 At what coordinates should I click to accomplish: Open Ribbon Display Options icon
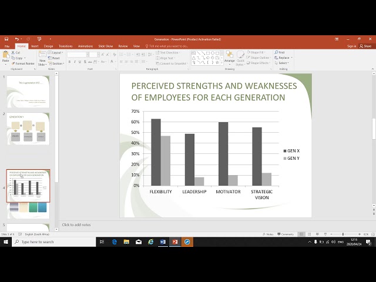pyautogui.click(x=337, y=39)
